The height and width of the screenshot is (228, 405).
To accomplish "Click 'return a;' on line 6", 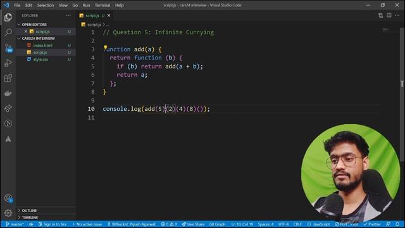I will coord(132,75).
